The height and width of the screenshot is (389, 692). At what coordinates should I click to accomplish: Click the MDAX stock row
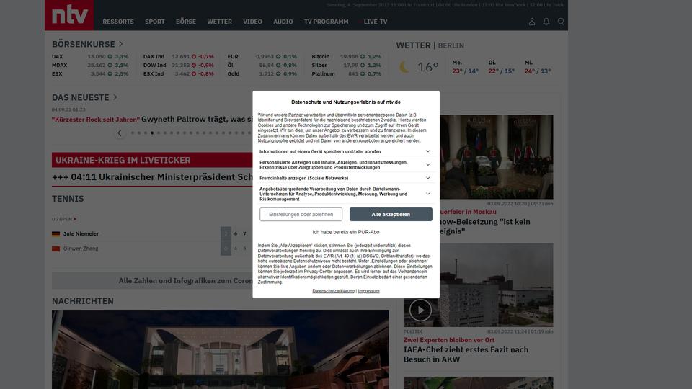90,66
